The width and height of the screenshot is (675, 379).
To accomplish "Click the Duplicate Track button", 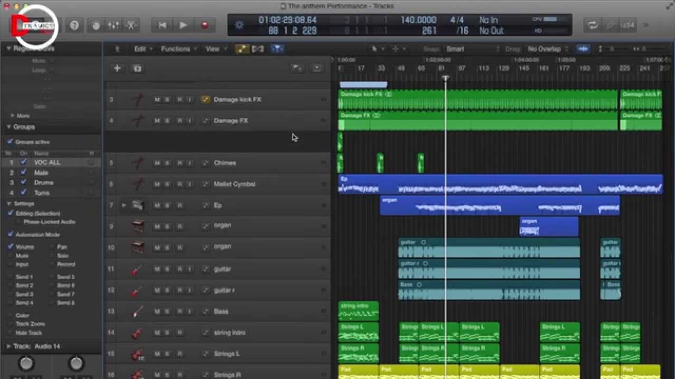I will click(x=137, y=68).
